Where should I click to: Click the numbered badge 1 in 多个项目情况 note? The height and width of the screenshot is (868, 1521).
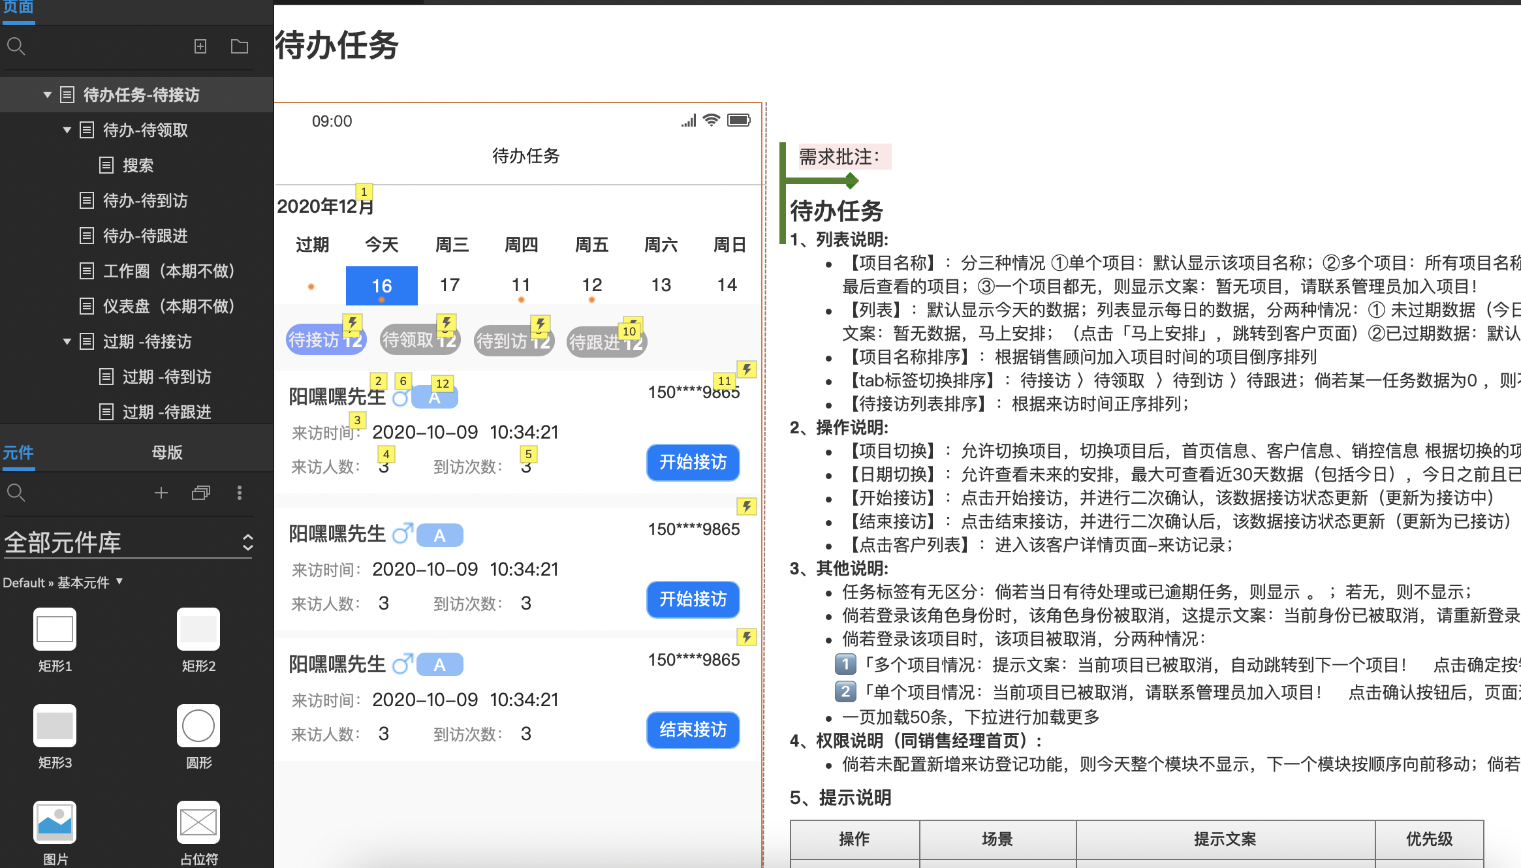click(845, 664)
